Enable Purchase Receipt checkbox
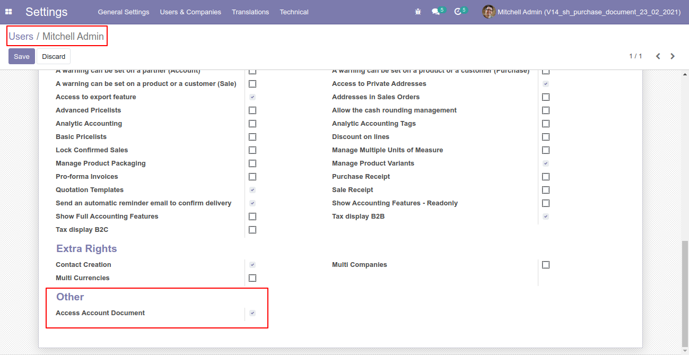Image resolution: width=689 pixels, height=355 pixels. pyautogui.click(x=546, y=177)
